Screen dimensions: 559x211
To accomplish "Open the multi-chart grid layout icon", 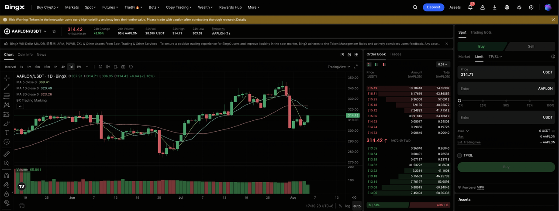I will (356, 54).
